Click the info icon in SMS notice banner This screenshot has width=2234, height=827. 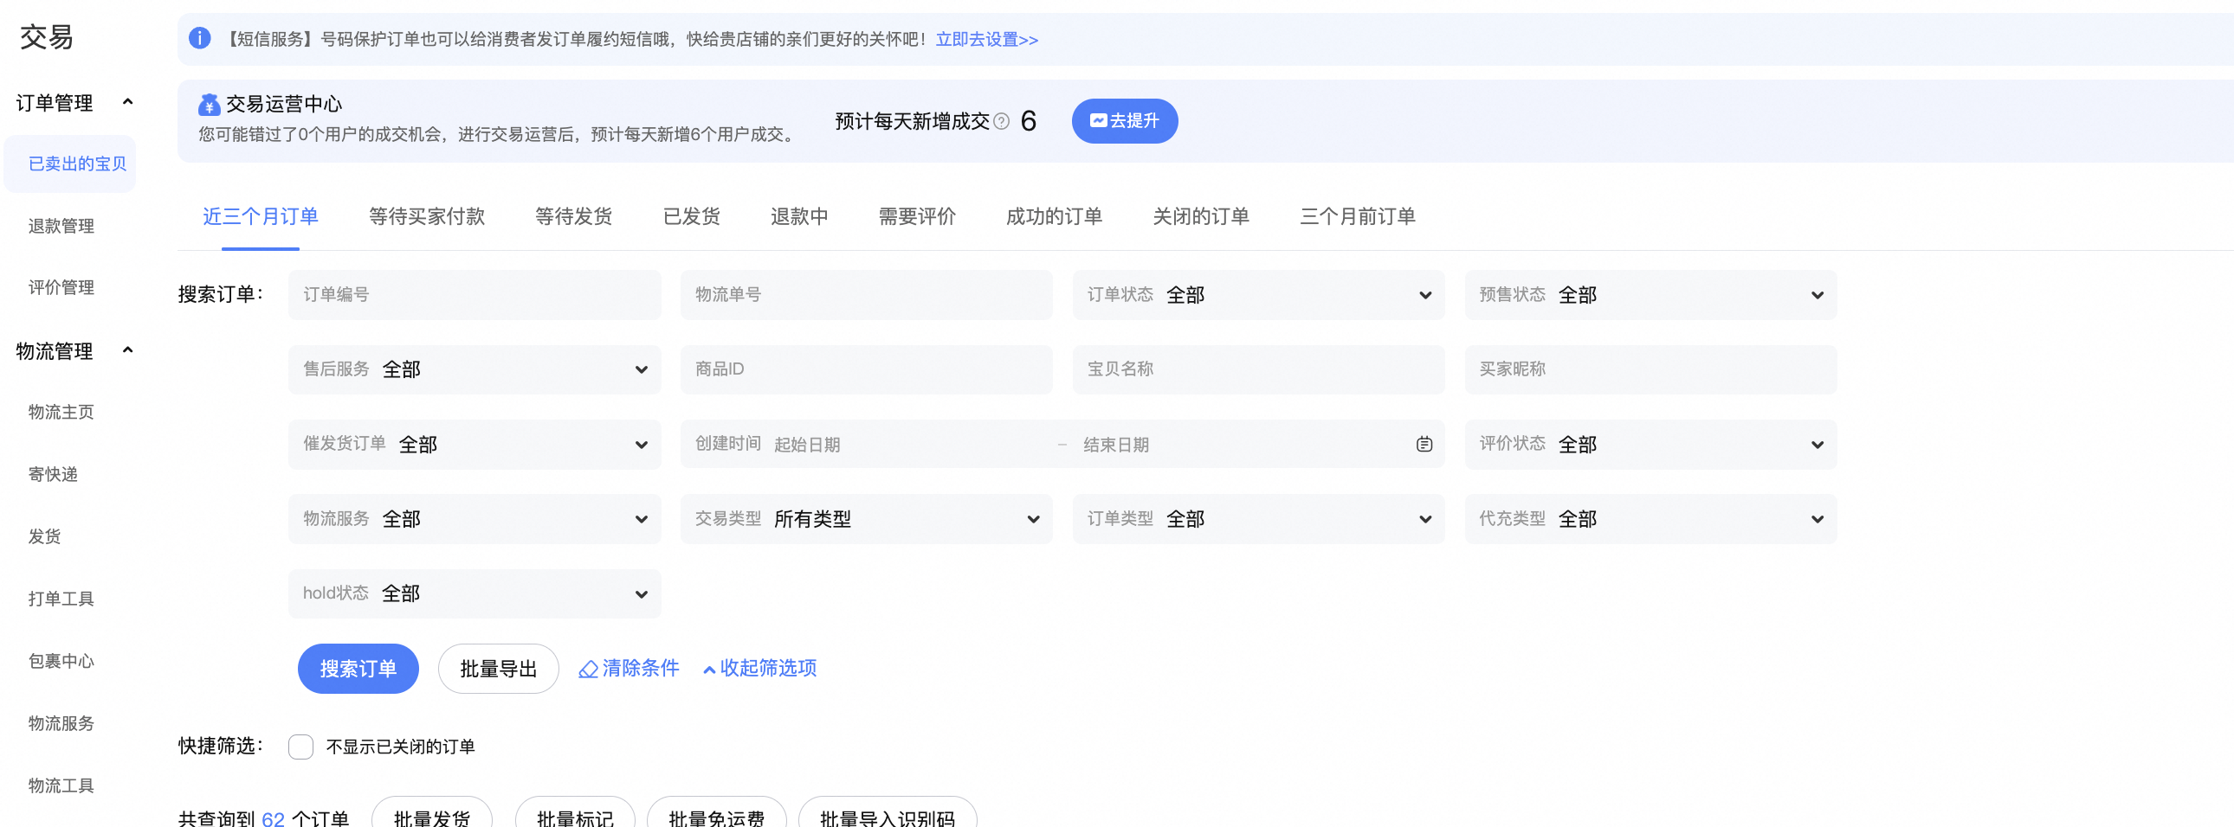tap(199, 38)
